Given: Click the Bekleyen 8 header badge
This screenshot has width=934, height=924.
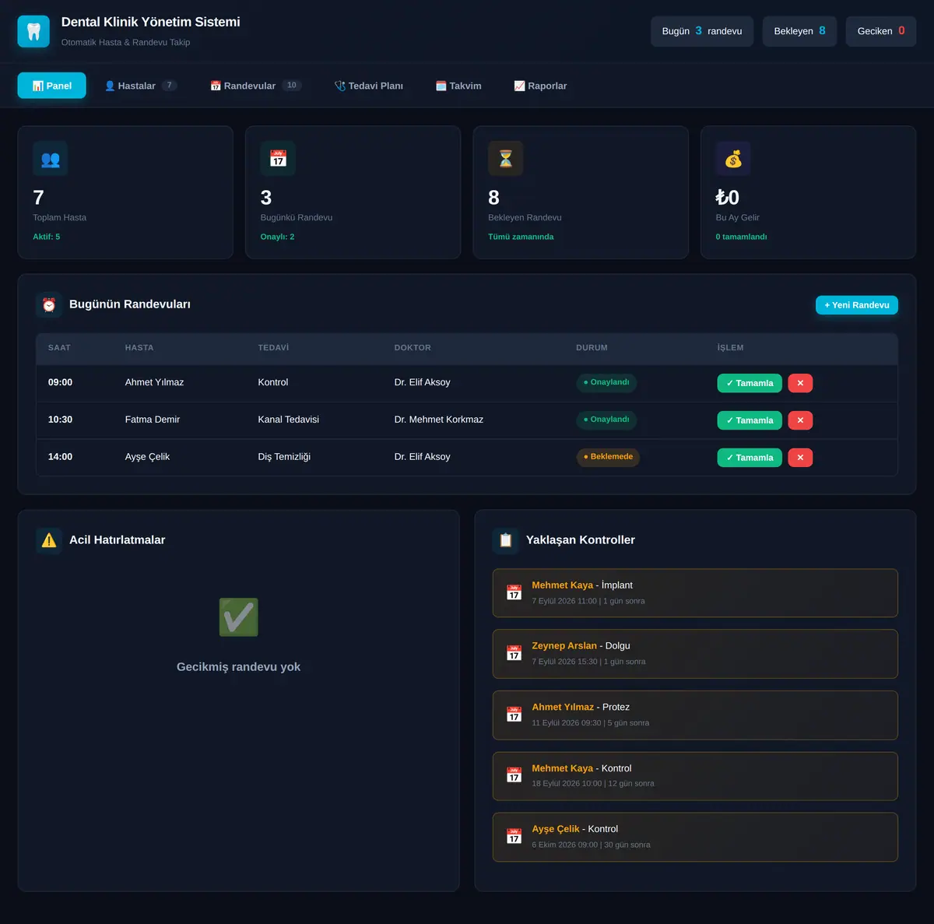Looking at the screenshot, I should coord(799,31).
